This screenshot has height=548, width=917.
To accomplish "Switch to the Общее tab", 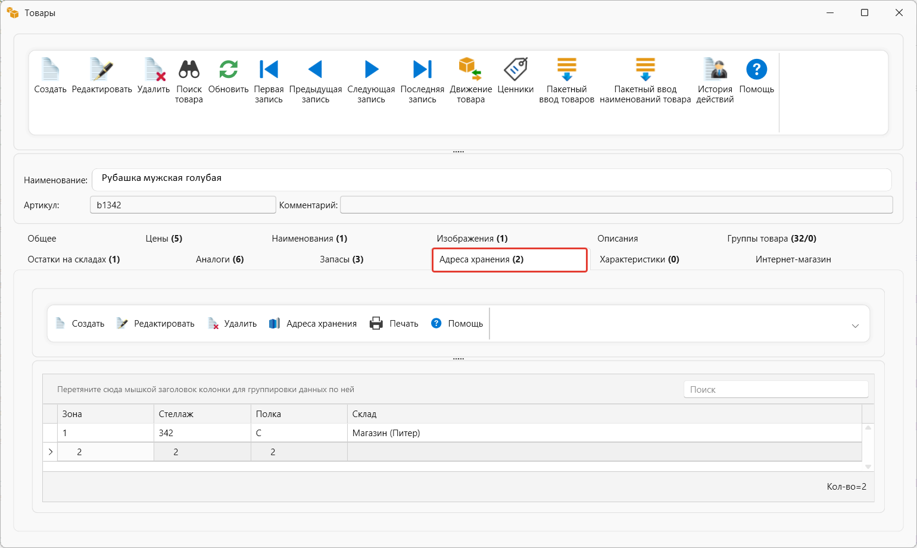I will 42,239.
